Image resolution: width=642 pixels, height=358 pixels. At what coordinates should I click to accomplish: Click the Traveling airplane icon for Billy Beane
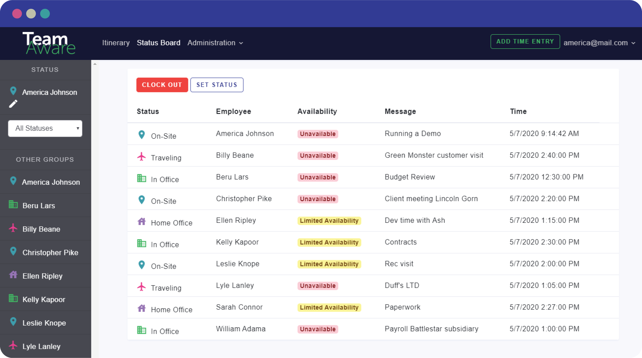tap(142, 156)
